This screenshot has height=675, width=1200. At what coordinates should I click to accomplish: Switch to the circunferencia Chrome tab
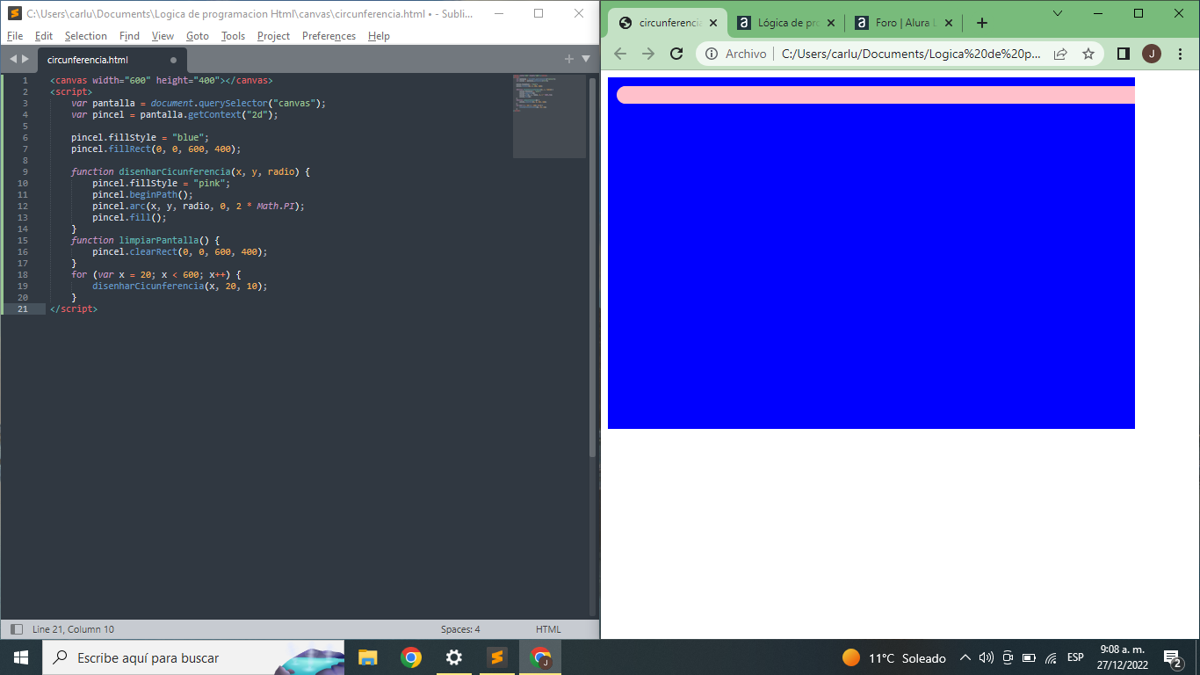click(669, 23)
